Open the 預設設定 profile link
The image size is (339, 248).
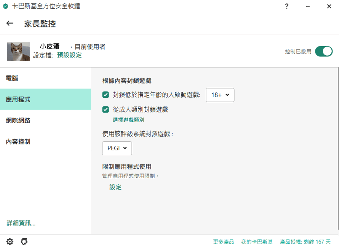coord(69,55)
